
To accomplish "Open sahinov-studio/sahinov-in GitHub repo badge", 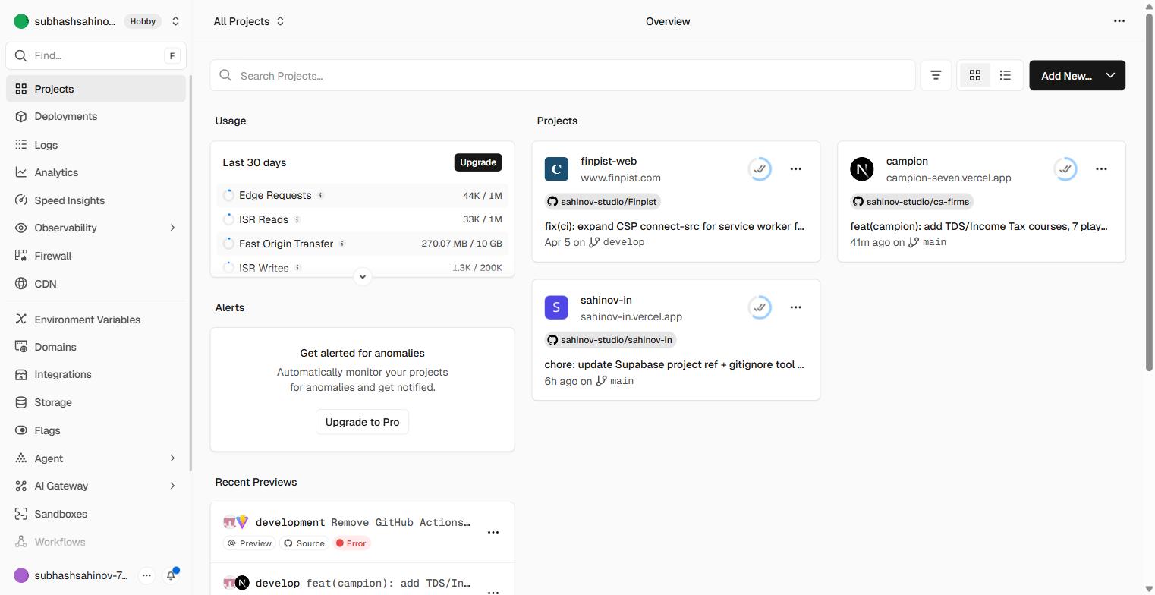I will (x=610, y=340).
